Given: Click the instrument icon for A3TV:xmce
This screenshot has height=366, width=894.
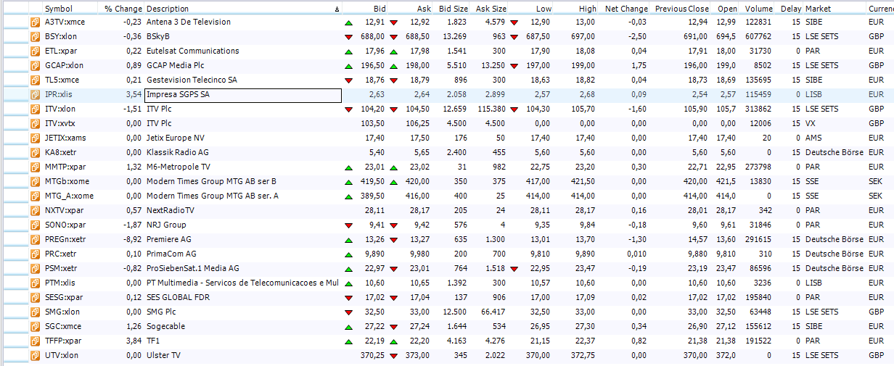Looking at the screenshot, I should tap(35, 22).
